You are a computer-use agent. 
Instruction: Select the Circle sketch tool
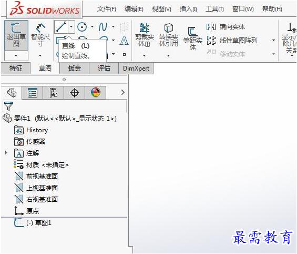coord(83,27)
